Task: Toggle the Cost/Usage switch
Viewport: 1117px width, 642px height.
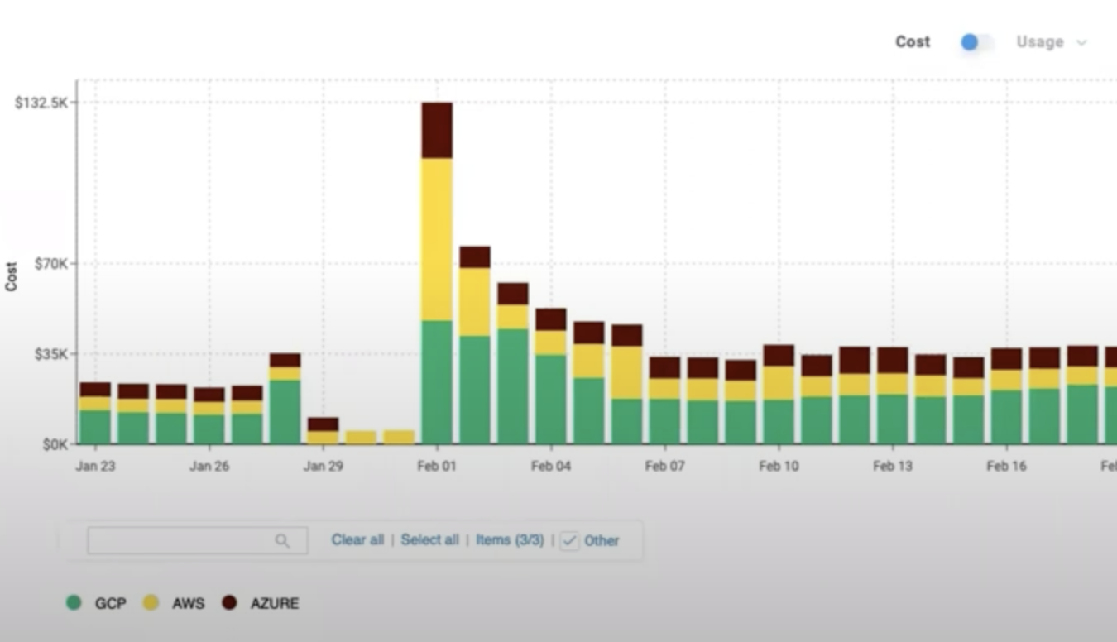Action: click(976, 42)
